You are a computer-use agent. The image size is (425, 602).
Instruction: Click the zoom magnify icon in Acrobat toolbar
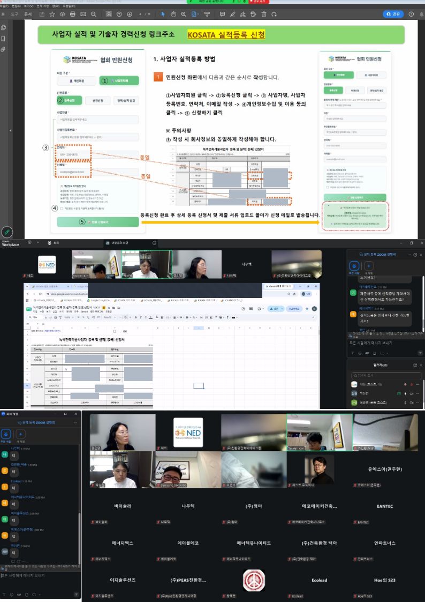click(x=184, y=14)
